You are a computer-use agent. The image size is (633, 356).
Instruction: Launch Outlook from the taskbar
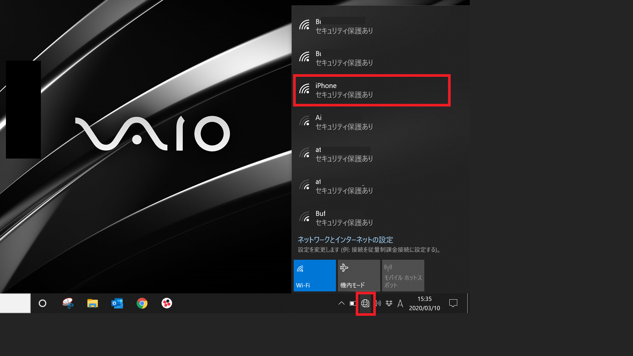(x=117, y=303)
